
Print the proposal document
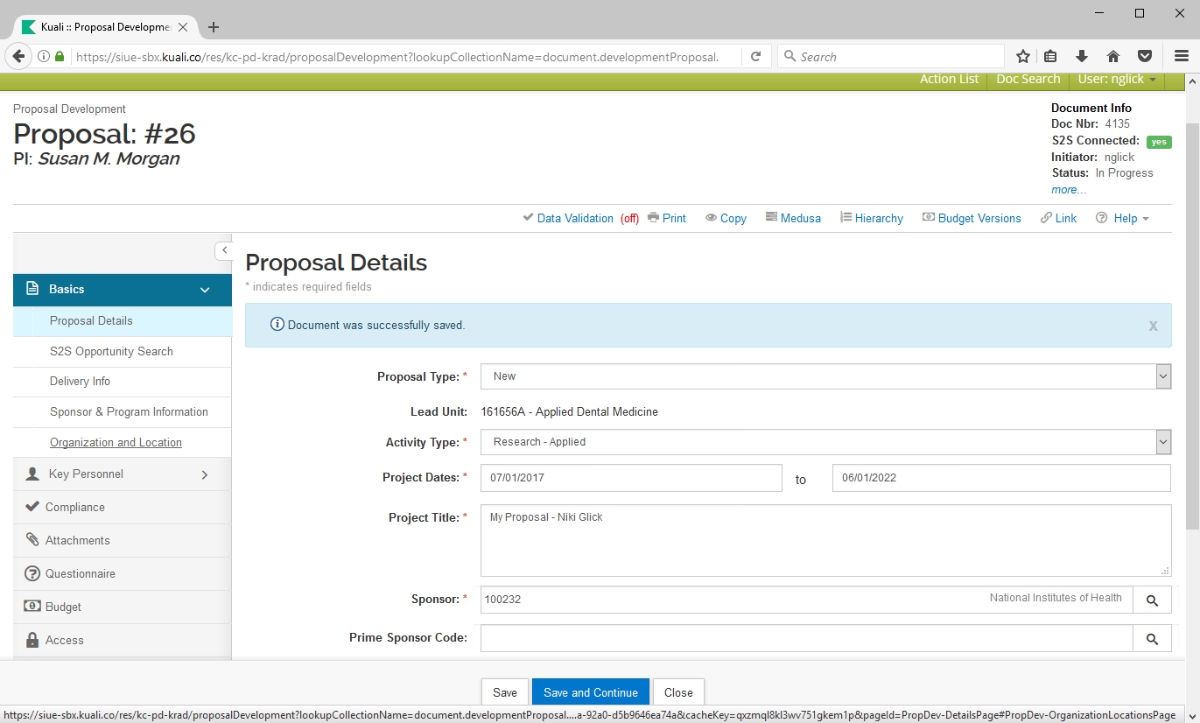(x=667, y=218)
